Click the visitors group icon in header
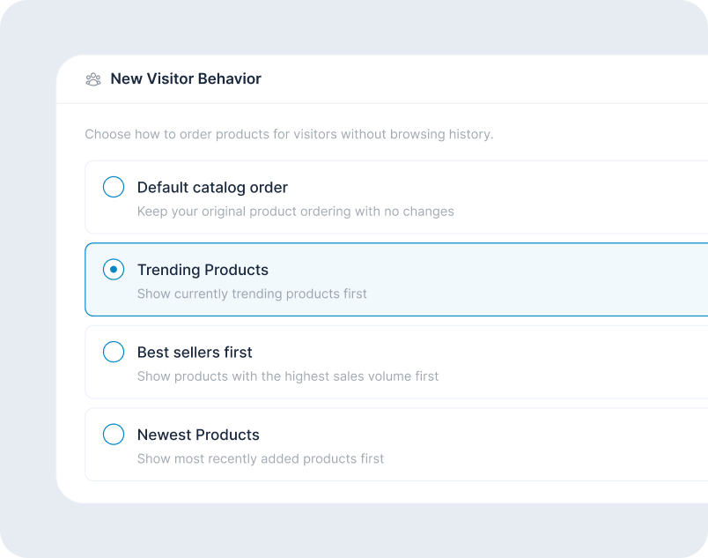The height and width of the screenshot is (558, 708). coord(93,79)
